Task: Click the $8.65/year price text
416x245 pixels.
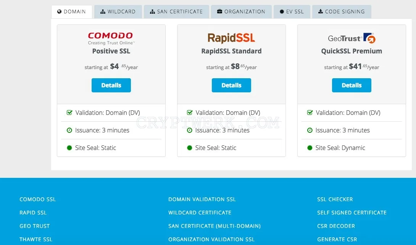Action: click(244, 66)
